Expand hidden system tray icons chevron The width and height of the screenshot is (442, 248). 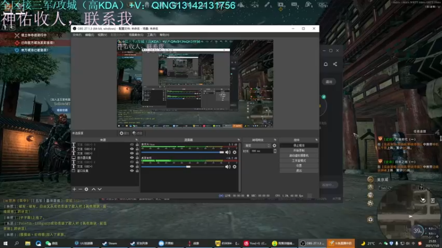380,243
